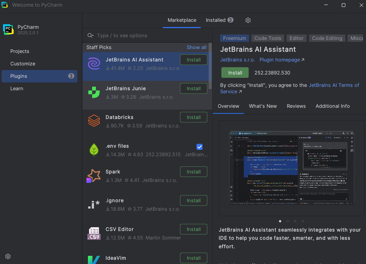Screen dimensions: 366x264
Task: Click the Databricks plugin icon
Action: point(94,121)
